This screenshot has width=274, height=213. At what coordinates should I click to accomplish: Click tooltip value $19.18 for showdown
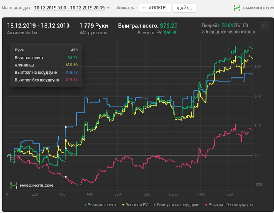[72, 73]
